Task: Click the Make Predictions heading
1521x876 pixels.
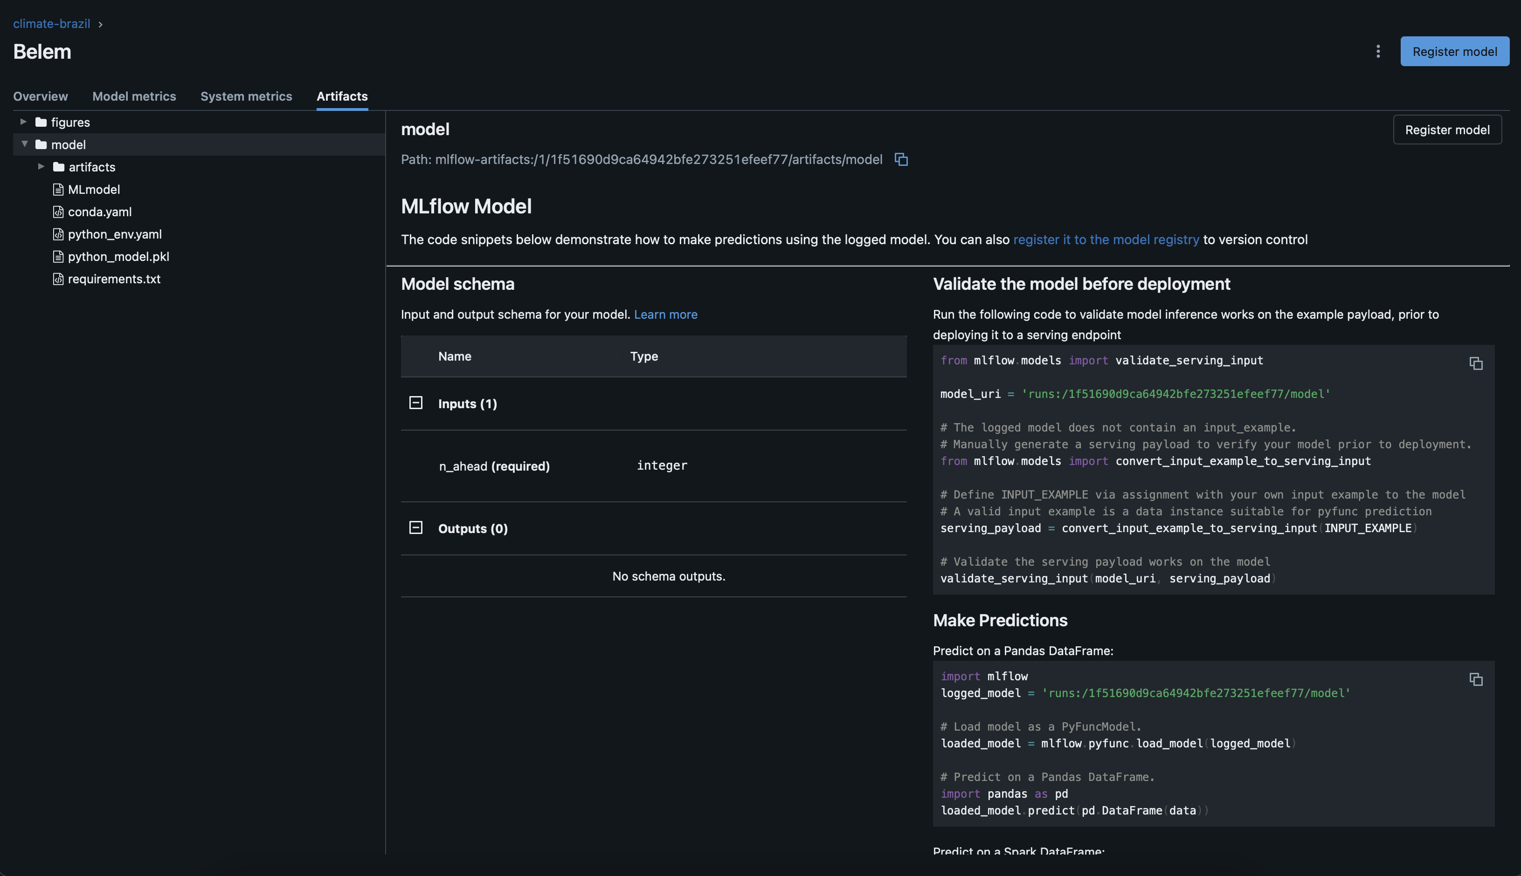Action: coord(1000,620)
